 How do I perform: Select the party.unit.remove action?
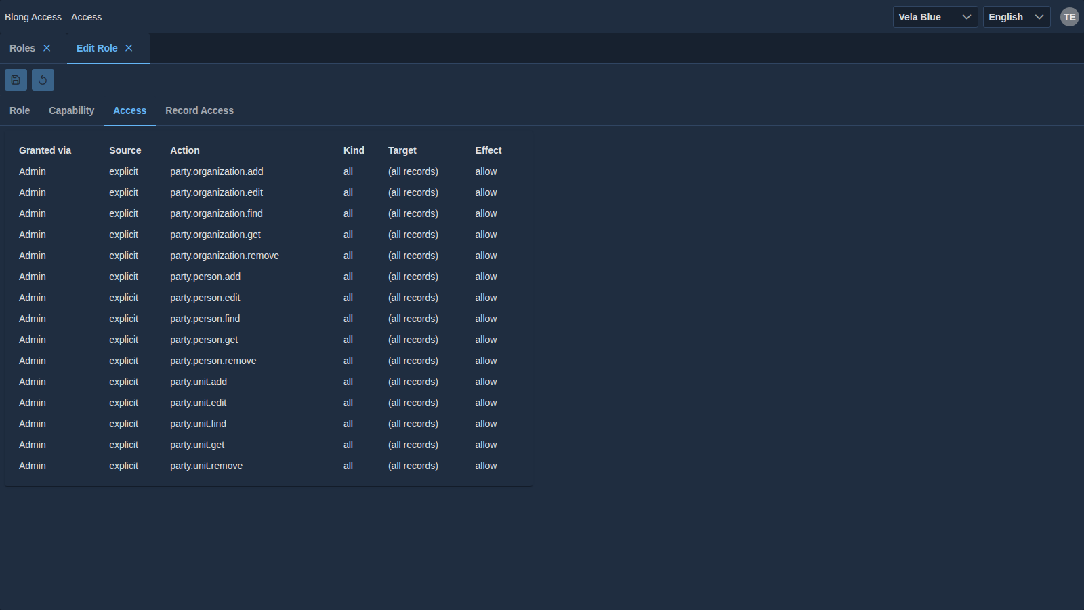point(206,466)
